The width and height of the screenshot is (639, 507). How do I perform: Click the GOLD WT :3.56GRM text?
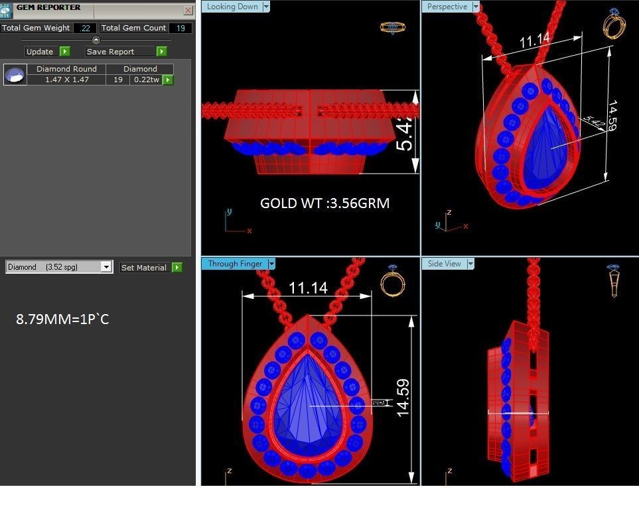click(324, 203)
